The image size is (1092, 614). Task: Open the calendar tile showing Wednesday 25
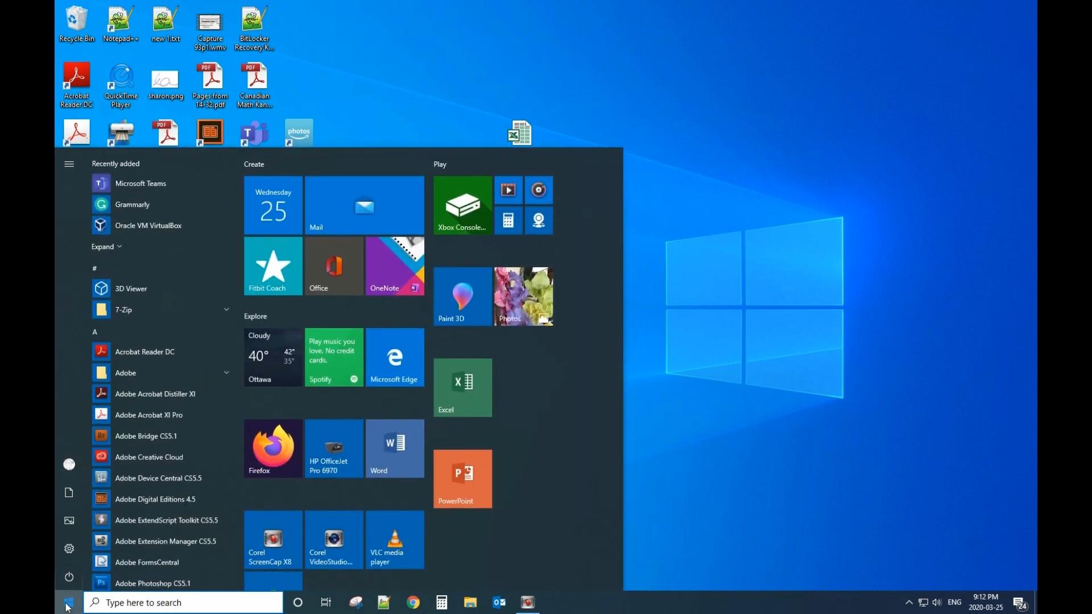pos(273,205)
